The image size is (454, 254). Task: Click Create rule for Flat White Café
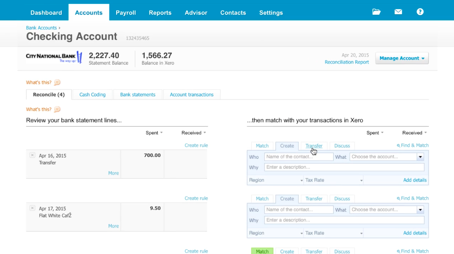click(196, 198)
